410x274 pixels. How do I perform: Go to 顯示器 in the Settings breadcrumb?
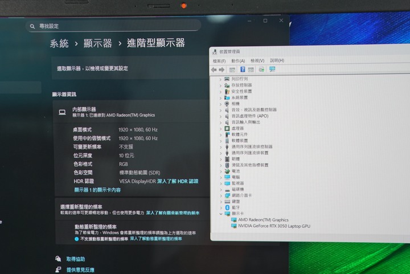click(98, 43)
